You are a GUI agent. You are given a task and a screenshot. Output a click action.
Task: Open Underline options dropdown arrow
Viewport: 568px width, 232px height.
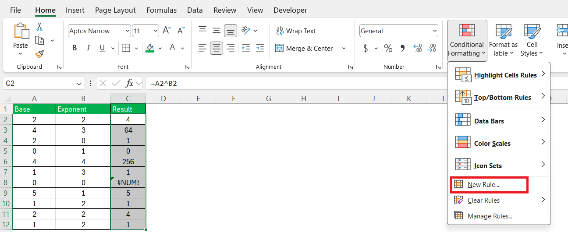[x=112, y=48]
